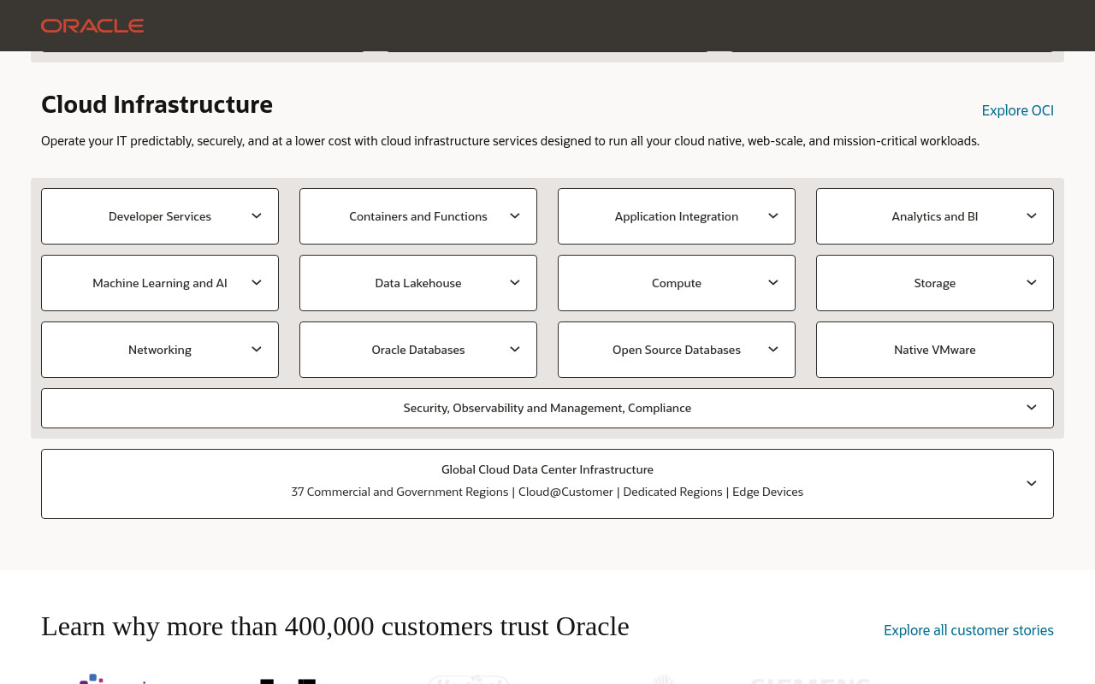Click the Oracle logo in header
This screenshot has width=1095, height=684.
click(x=92, y=26)
